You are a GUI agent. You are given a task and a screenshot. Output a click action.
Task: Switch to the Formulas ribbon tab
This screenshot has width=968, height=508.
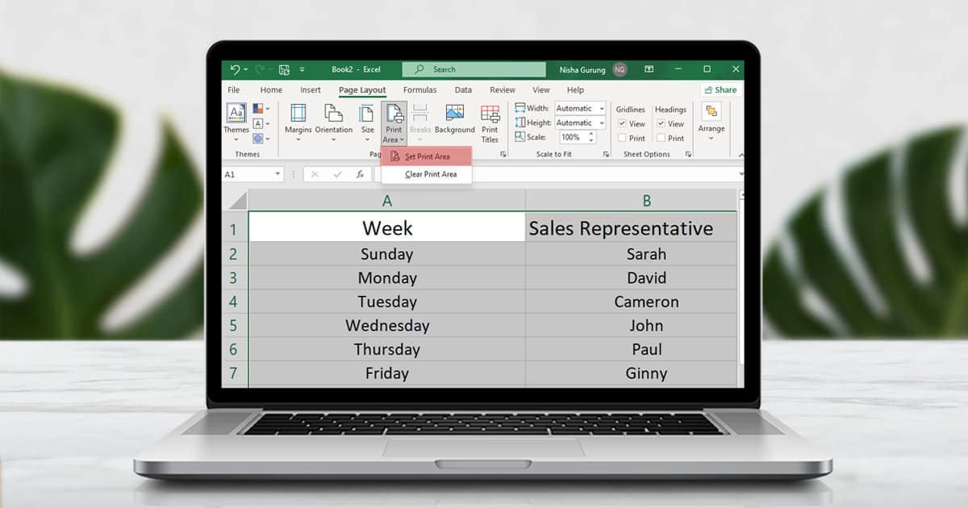[420, 90]
